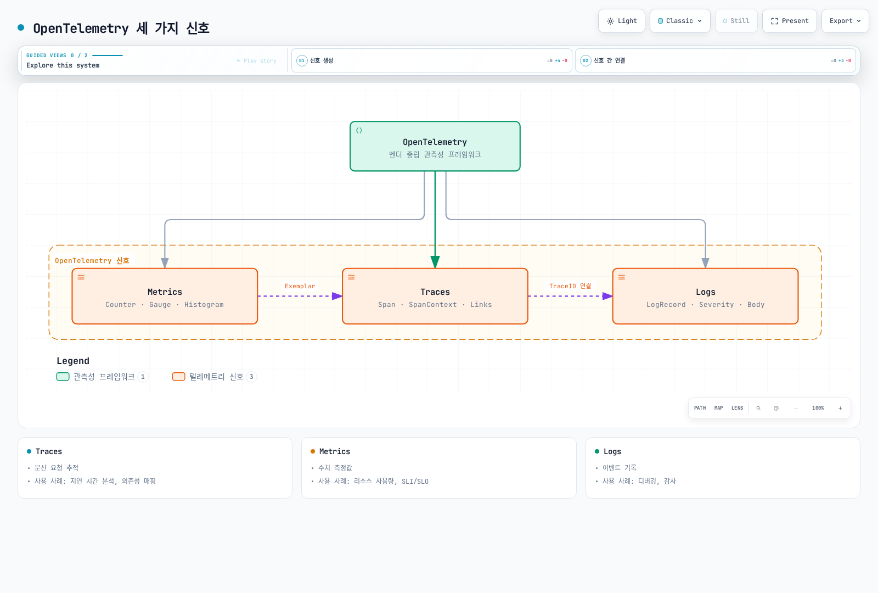This screenshot has width=878, height=593.
Task: Enter Present mode
Action: click(x=790, y=21)
